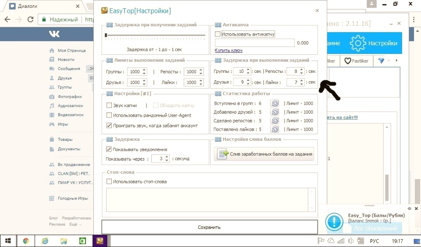Uncheck 'Показывать уведомления'

click(x=109, y=149)
